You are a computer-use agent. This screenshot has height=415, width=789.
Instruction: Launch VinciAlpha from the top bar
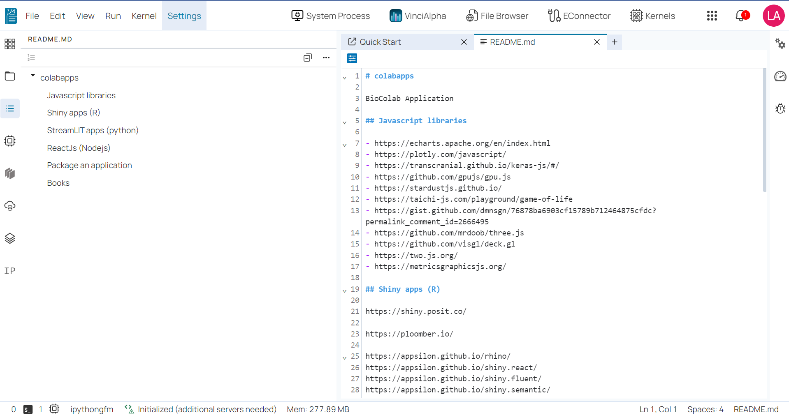418,16
